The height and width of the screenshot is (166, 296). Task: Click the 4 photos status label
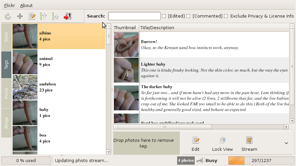coord(186,160)
